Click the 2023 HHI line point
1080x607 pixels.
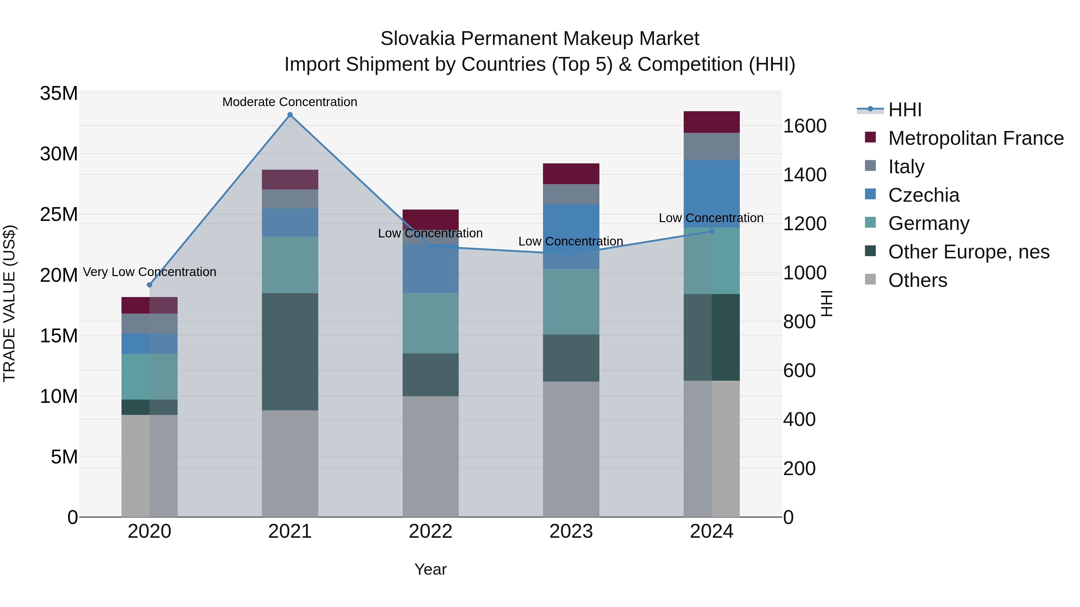pos(571,253)
